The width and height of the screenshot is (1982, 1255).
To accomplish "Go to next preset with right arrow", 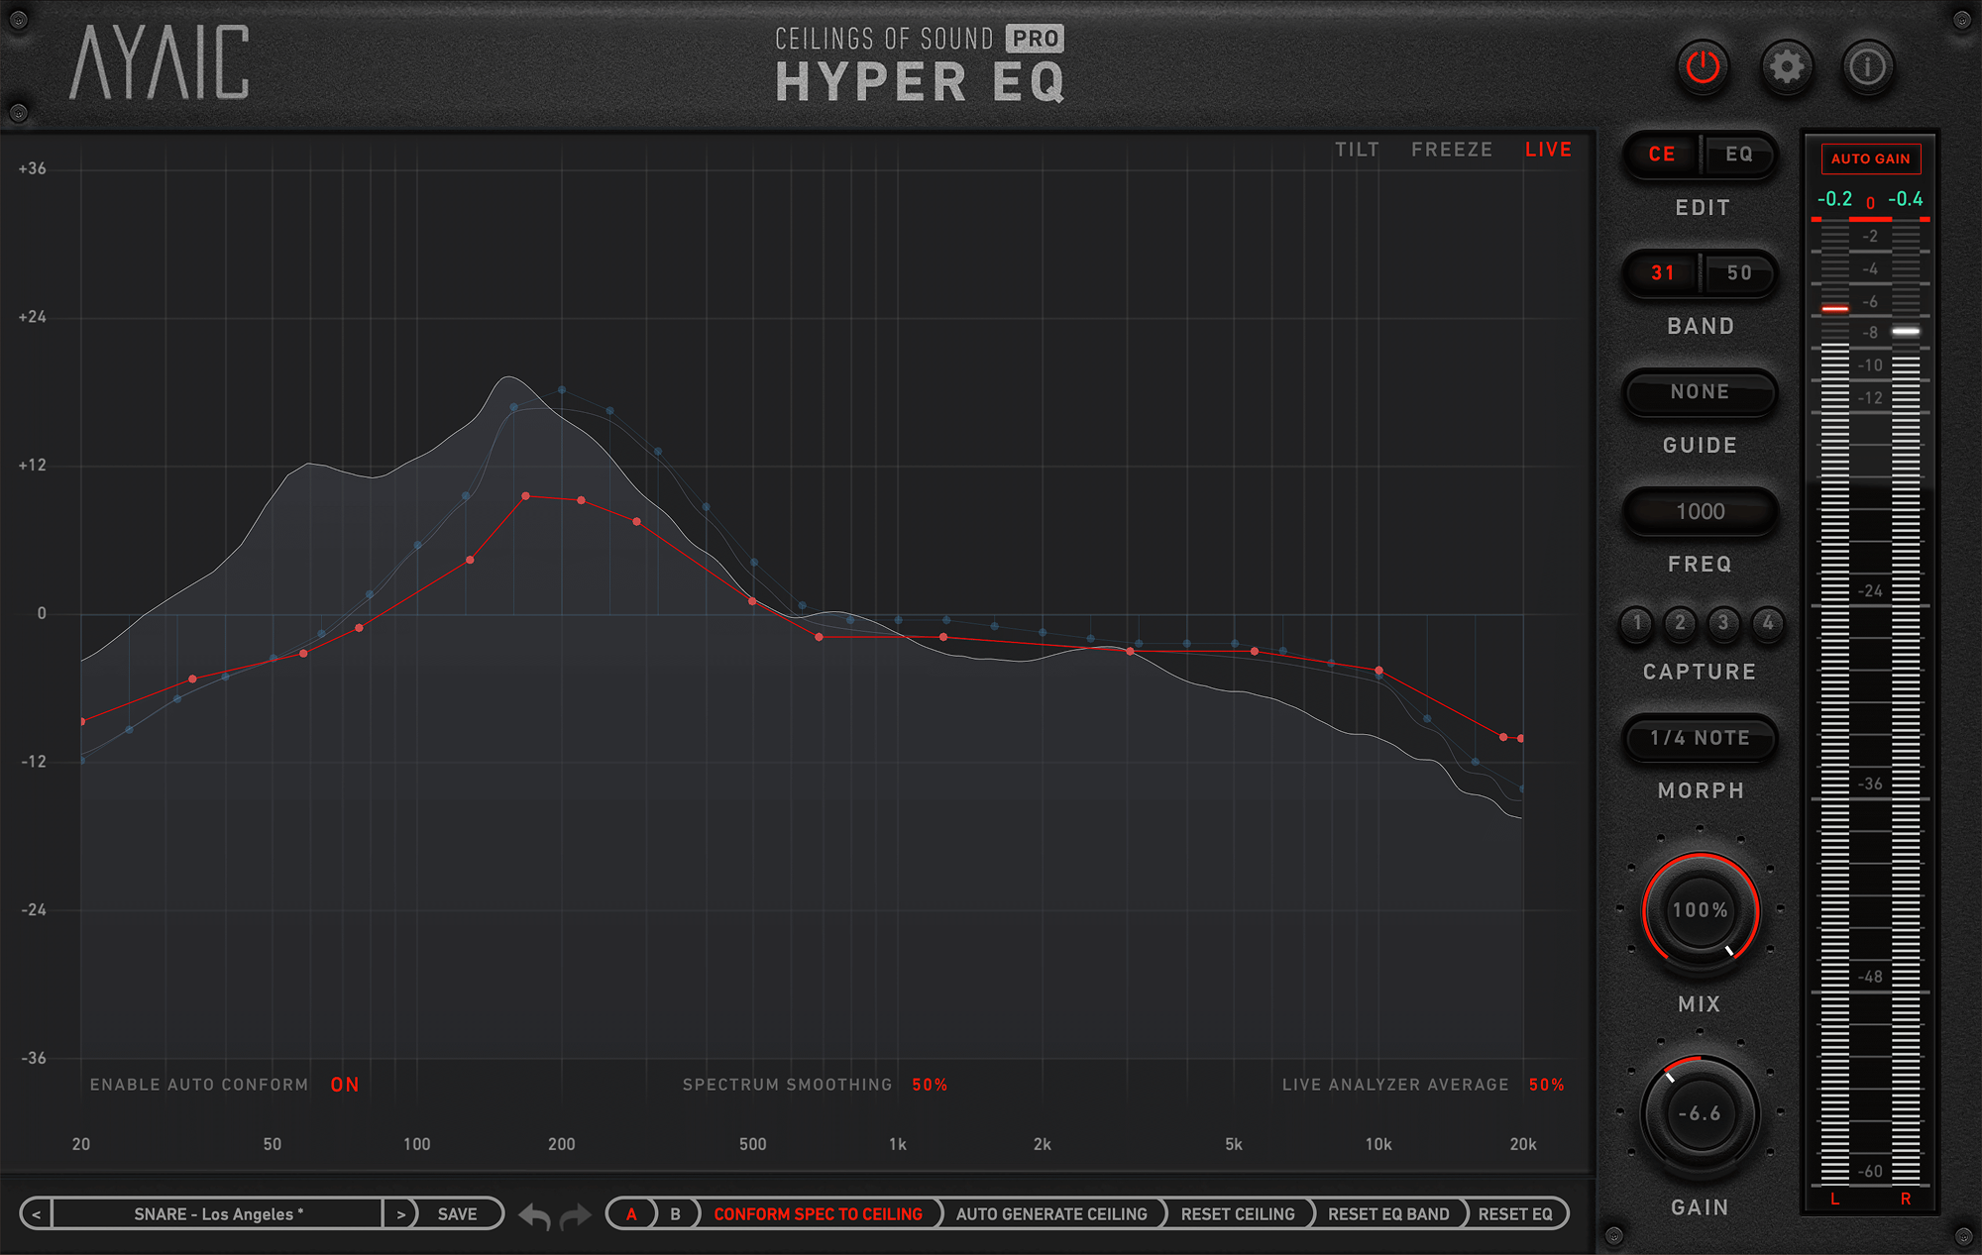I will (400, 1214).
